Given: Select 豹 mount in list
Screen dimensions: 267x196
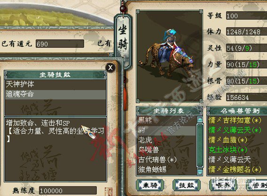Looking at the screenshot, I should click(x=166, y=130).
